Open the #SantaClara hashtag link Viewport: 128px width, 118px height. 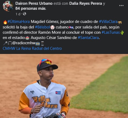tap(88, 38)
